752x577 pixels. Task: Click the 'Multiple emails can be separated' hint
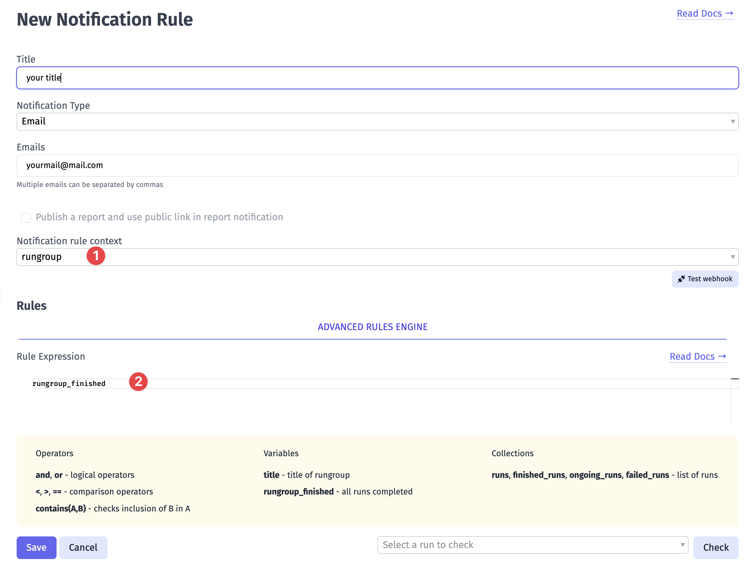pos(90,184)
